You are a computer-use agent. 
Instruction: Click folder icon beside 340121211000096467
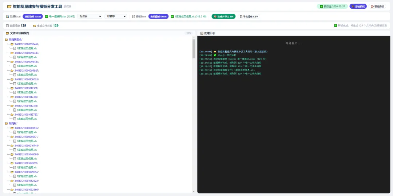12,44
